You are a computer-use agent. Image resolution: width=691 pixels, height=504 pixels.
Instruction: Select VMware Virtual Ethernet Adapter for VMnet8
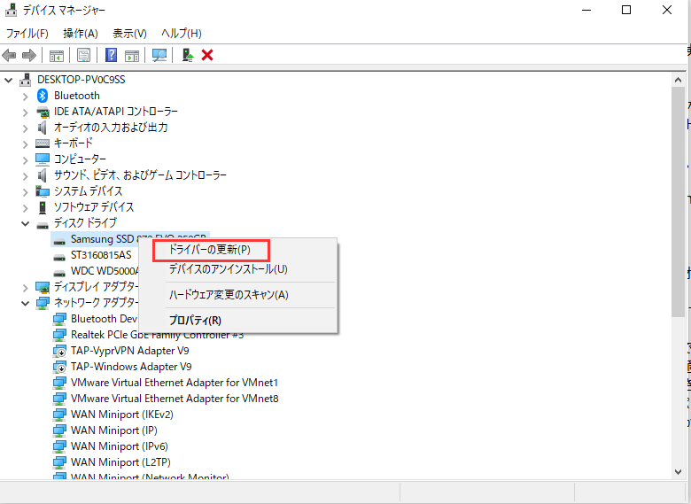click(x=175, y=399)
